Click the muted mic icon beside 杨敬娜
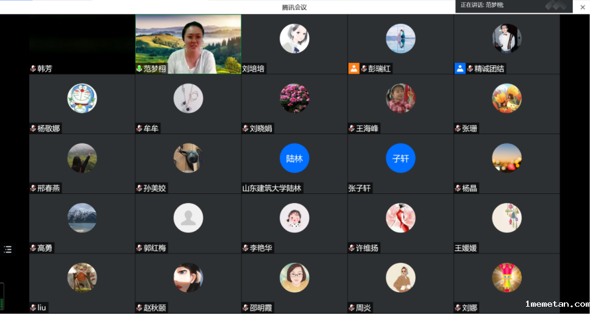The height and width of the screenshot is (314, 590). click(34, 129)
